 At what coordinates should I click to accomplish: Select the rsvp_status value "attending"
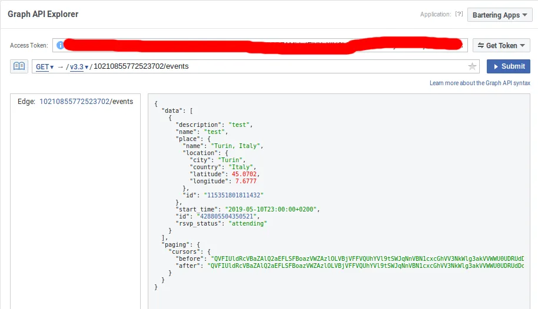click(x=248, y=223)
